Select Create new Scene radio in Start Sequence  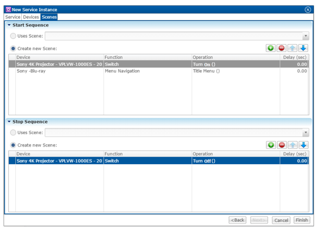pyautogui.click(x=13, y=49)
